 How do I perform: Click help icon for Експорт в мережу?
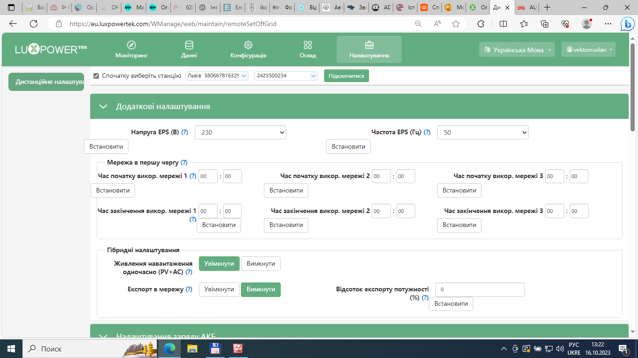pyautogui.click(x=189, y=289)
